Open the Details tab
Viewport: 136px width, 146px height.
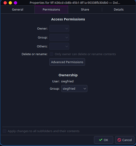point(119,10)
